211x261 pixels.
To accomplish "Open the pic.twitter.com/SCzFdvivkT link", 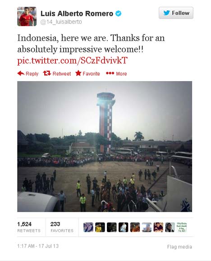I will tap(73, 60).
